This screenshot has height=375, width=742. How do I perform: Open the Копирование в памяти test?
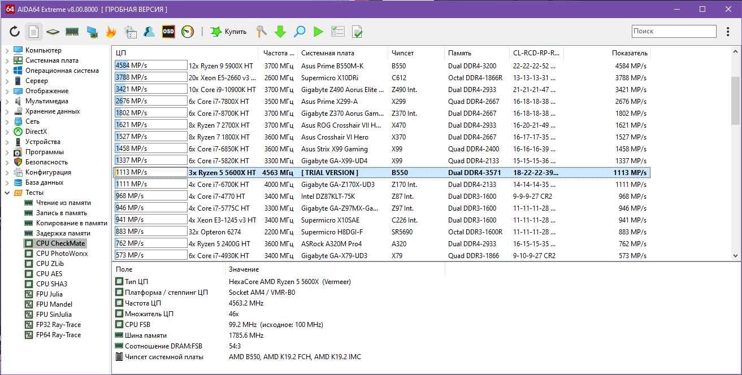[72, 223]
